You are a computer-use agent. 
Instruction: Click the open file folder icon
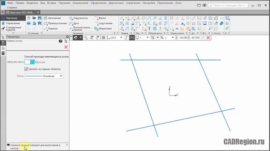click(x=34, y=18)
